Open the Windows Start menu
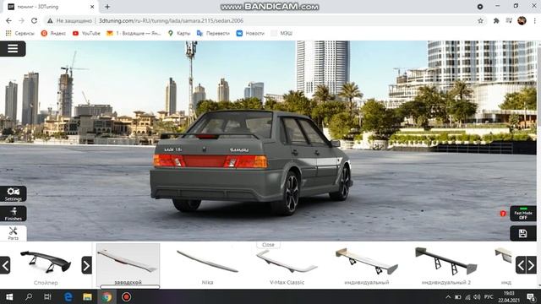Viewport: 541px width, 304px height. click(x=9, y=296)
